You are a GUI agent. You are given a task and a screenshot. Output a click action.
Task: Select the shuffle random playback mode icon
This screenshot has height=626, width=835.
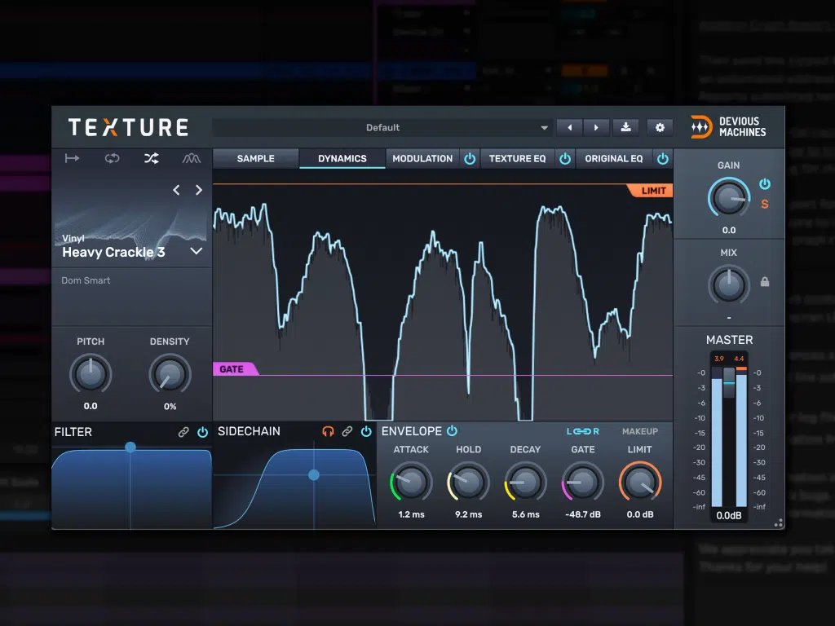[x=151, y=158]
